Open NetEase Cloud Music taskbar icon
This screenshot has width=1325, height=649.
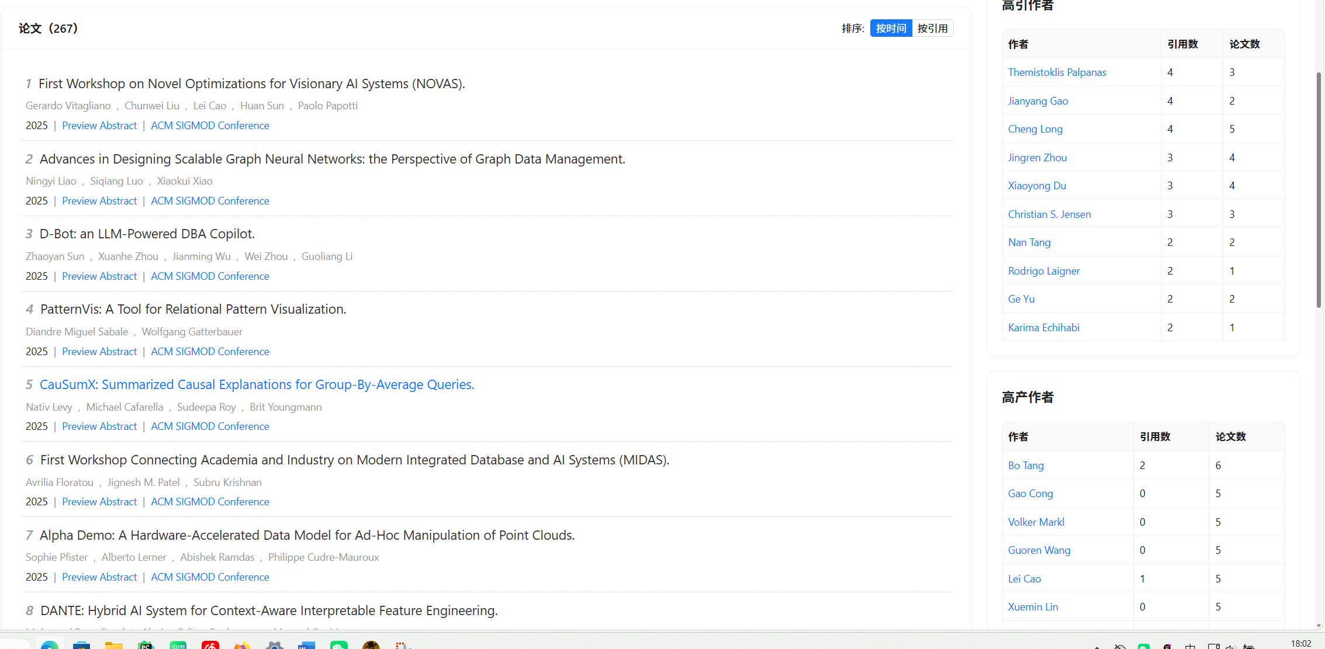pos(210,645)
